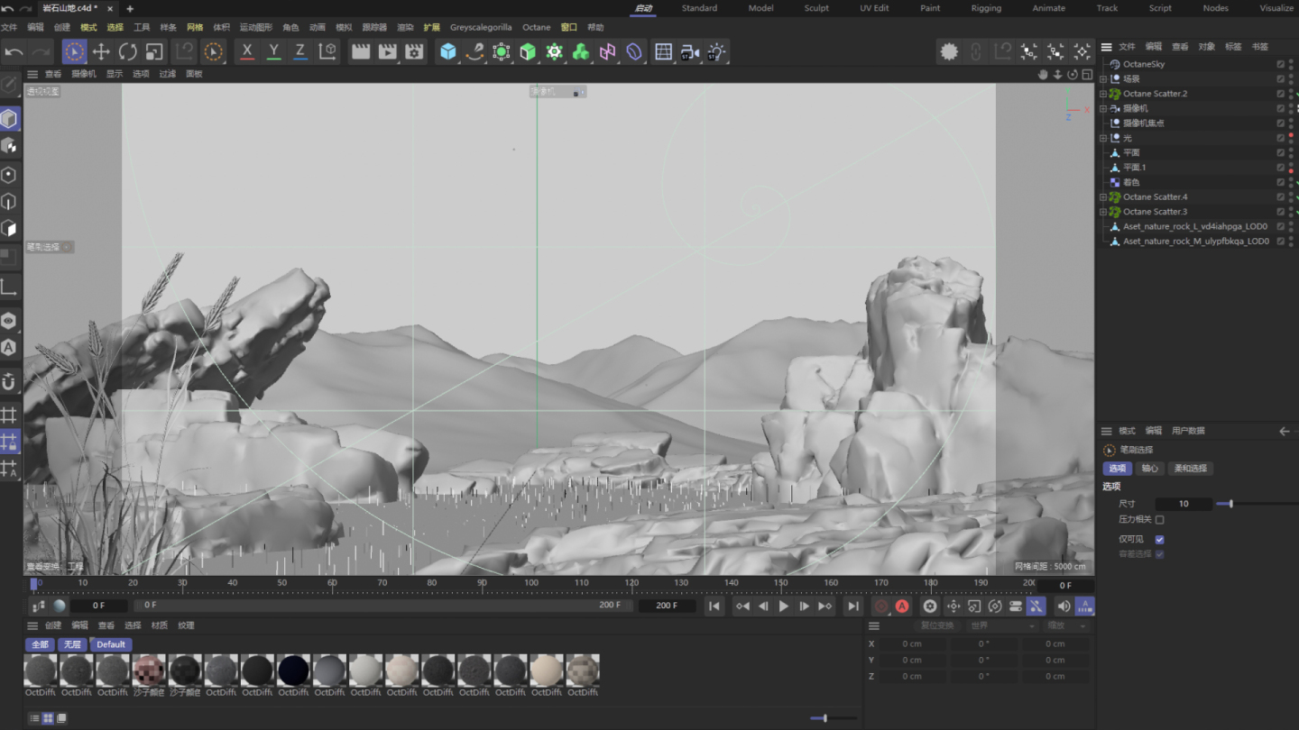This screenshot has height=730, width=1299.
Task: Expand the 场景 null object
Action: coord(1102,79)
